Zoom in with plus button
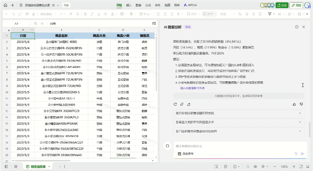313x171 pixels. [294, 167]
